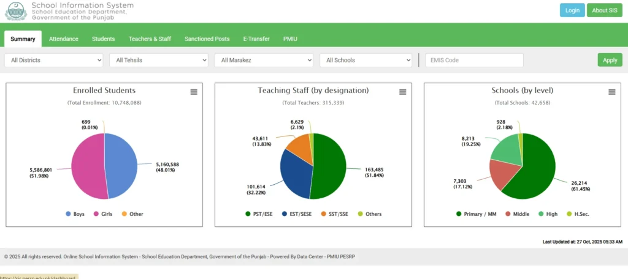Toggle the PST/ESE legend series

[x=261, y=214]
